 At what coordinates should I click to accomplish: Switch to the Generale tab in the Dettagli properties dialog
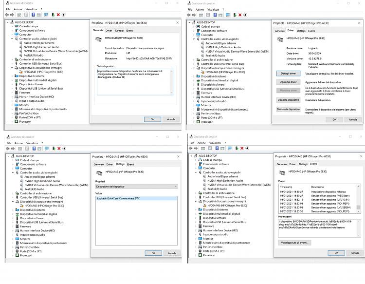coord(99,164)
